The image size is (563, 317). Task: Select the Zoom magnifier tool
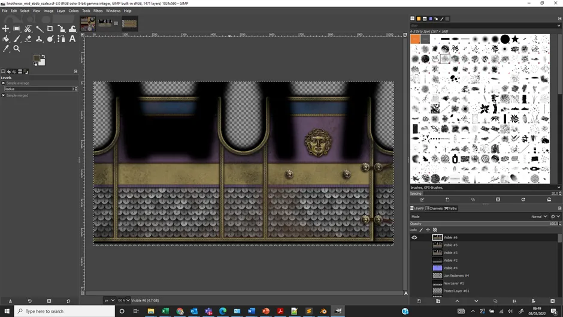(x=17, y=49)
